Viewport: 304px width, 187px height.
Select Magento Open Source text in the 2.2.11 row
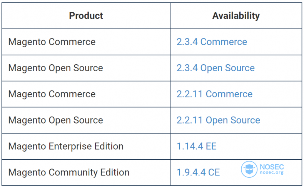tap(55, 120)
